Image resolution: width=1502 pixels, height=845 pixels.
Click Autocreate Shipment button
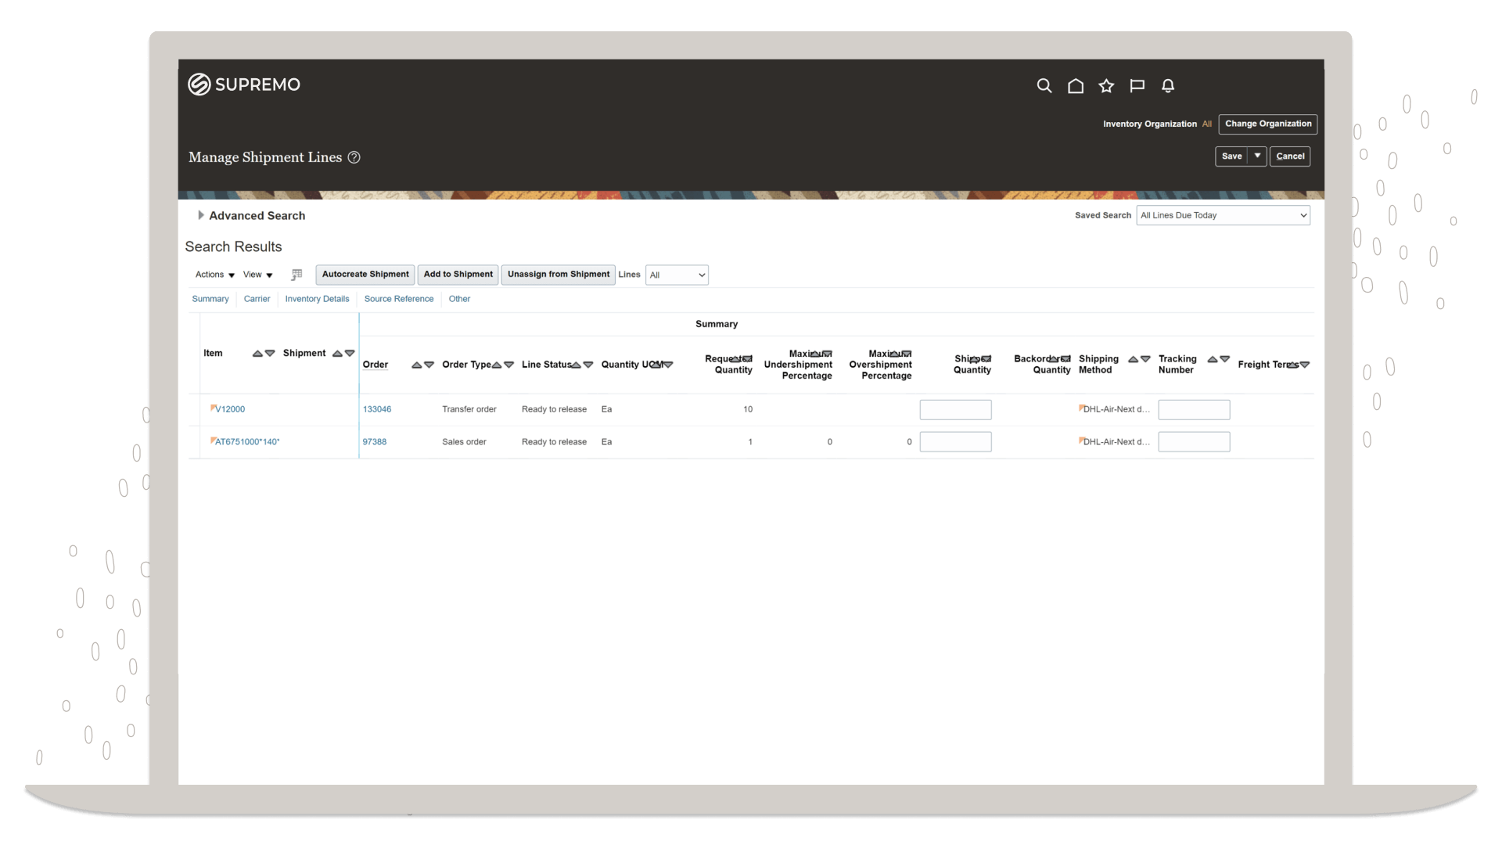pyautogui.click(x=365, y=275)
